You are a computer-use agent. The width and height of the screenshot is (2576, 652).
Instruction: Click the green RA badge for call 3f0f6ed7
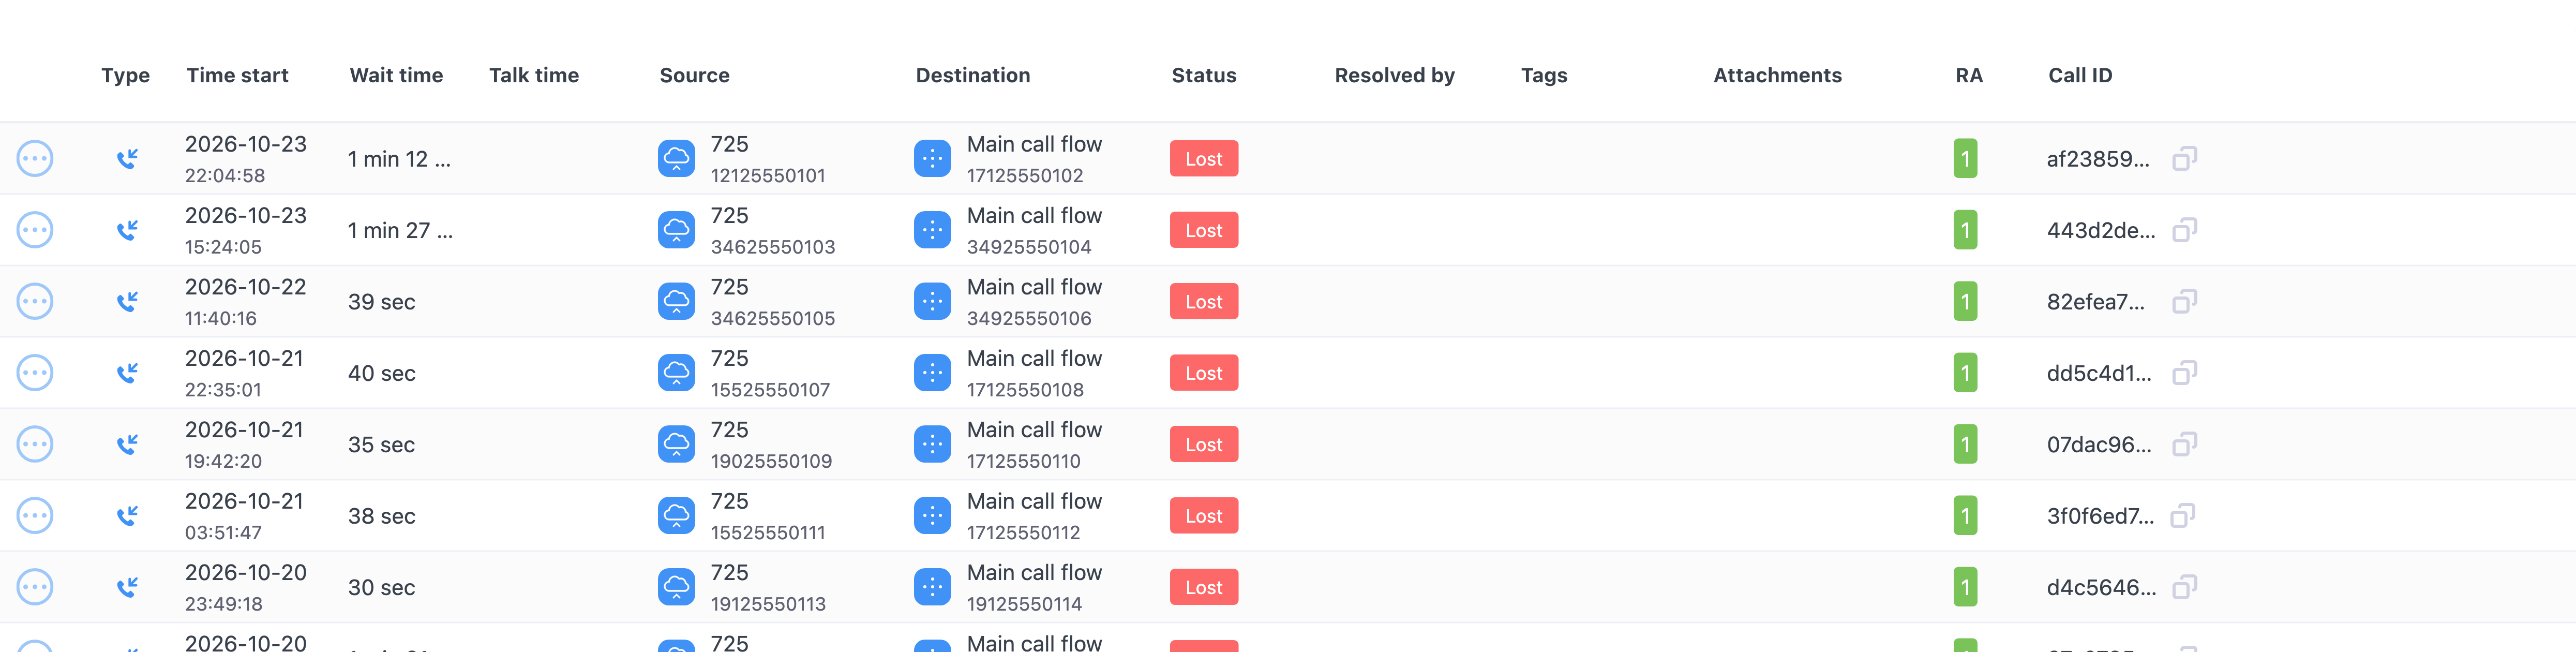click(x=1965, y=516)
